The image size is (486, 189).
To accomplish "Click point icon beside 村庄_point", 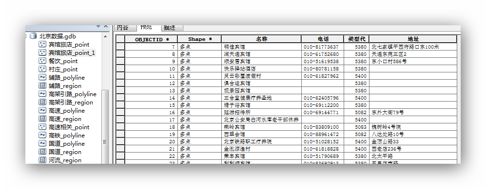I will (42, 69).
